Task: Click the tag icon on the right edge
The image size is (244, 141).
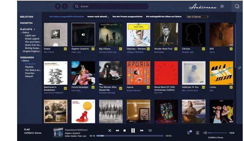Action: tap(240, 68)
